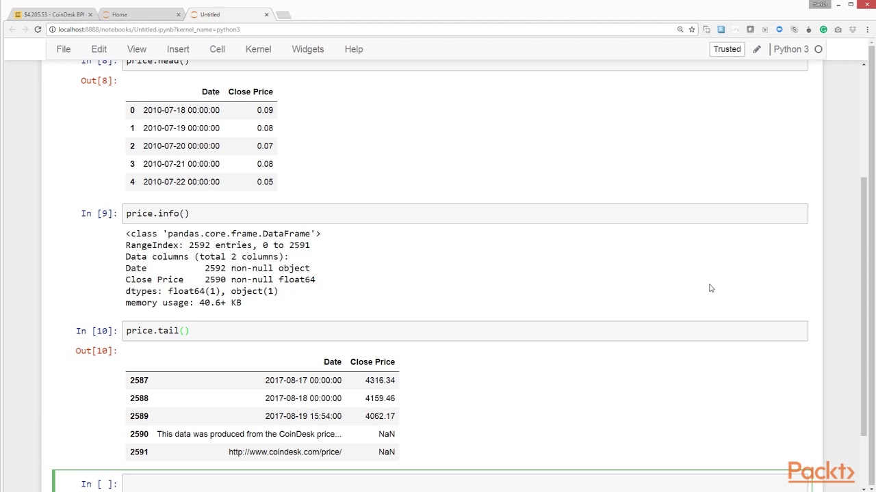
Task: Click the 'http://www.coindesk.com/price/' cell
Action: pos(285,452)
